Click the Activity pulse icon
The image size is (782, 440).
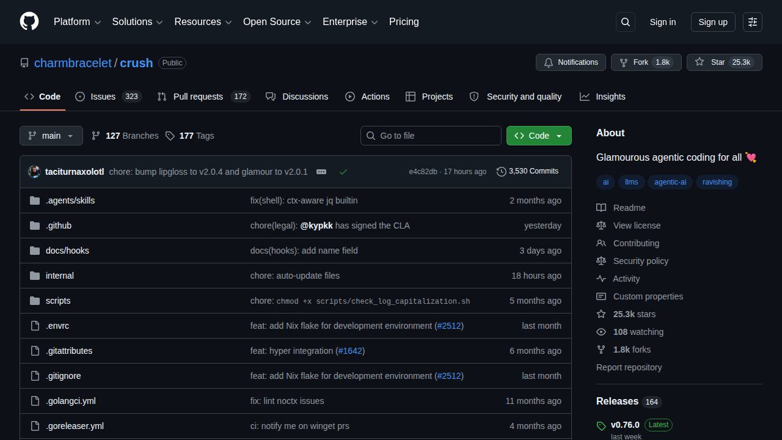601,279
